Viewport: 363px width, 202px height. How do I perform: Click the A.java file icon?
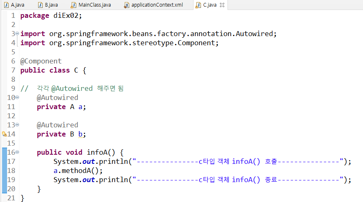pyautogui.click(x=7, y=5)
